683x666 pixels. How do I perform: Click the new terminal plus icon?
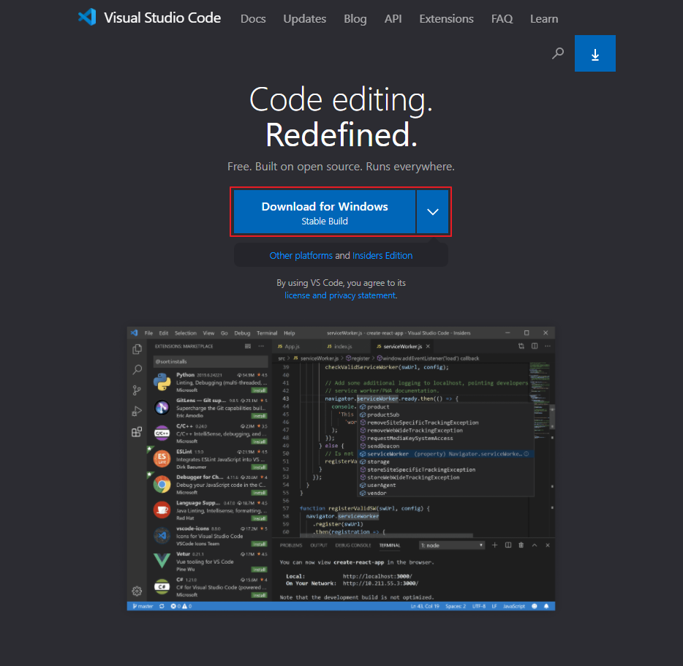pos(494,545)
